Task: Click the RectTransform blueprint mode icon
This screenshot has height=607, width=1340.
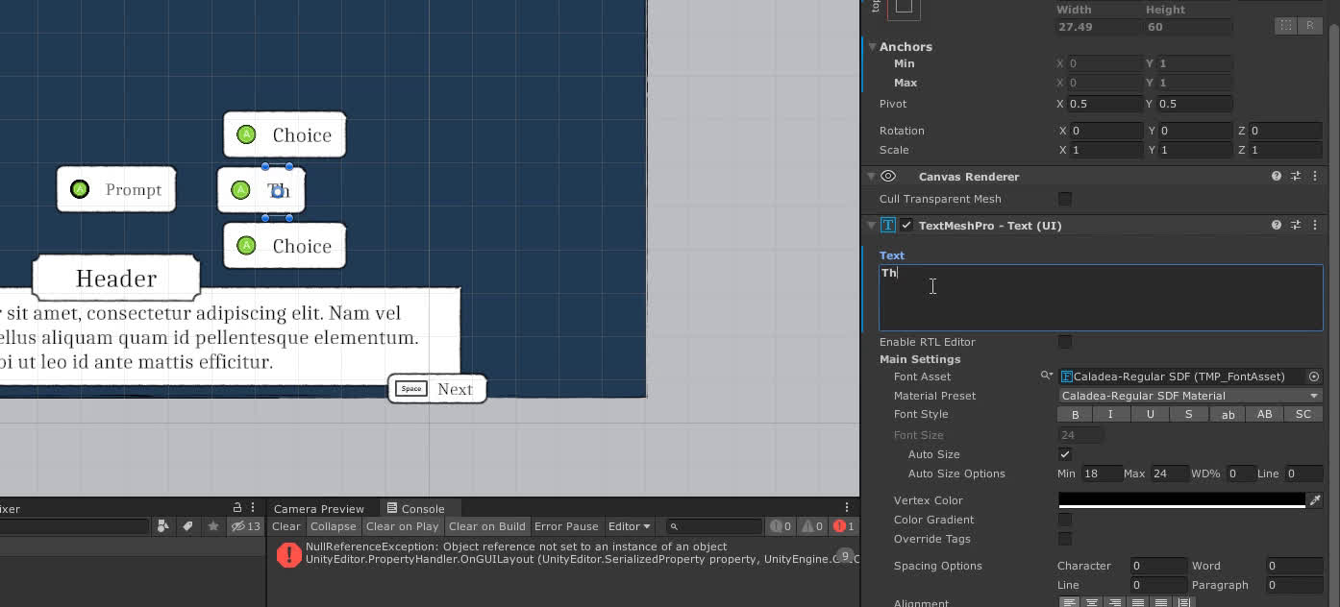Action: tap(1286, 26)
